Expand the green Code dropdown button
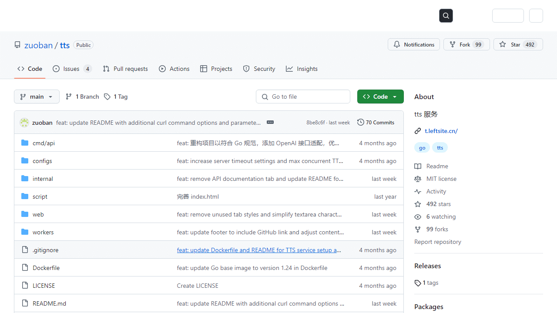Screen dimensions: 557x313 pyautogui.click(x=380, y=97)
